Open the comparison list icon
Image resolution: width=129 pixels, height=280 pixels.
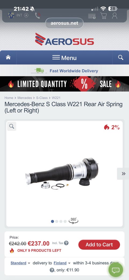[x=92, y=16]
